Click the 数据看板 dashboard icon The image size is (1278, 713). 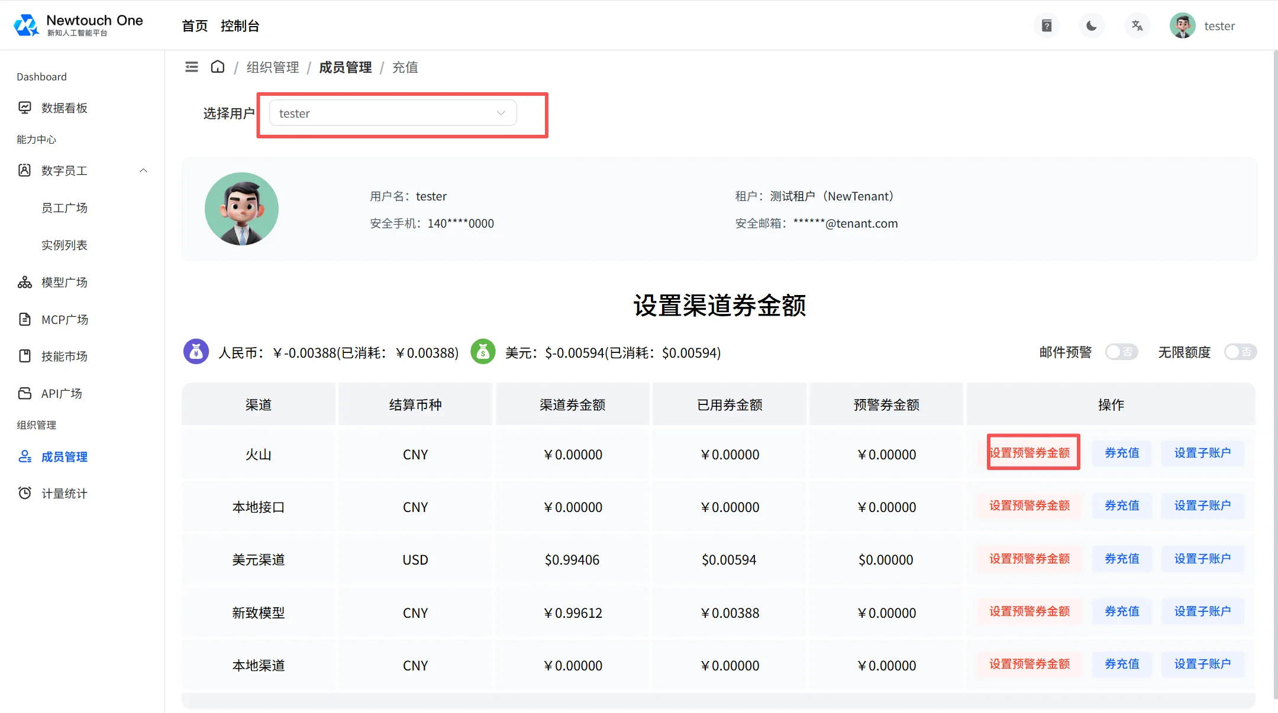click(x=25, y=108)
